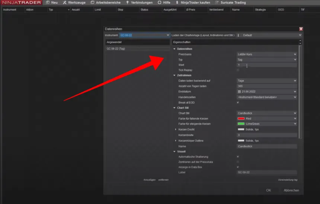Click the NinjaTrader kaufen dollar icon

coord(177,3)
